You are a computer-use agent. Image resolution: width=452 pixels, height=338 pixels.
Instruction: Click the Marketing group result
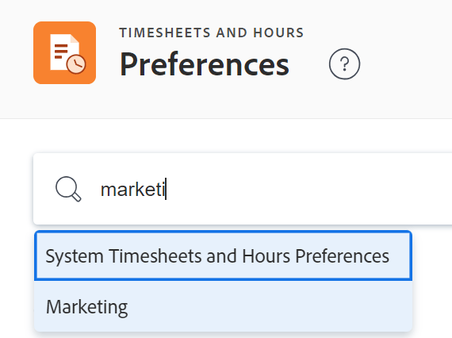(223, 306)
